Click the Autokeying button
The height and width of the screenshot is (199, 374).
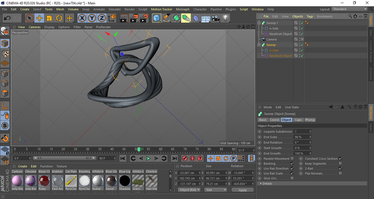point(192,158)
